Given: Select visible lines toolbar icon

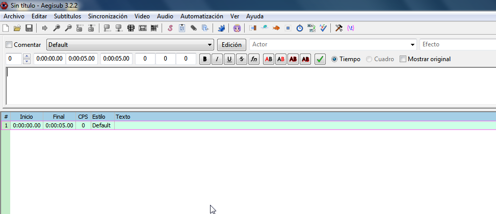Looking at the screenshot, I should (130, 28).
